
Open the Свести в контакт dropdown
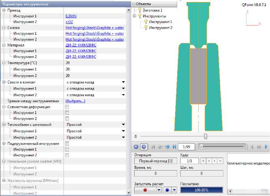click(123, 82)
